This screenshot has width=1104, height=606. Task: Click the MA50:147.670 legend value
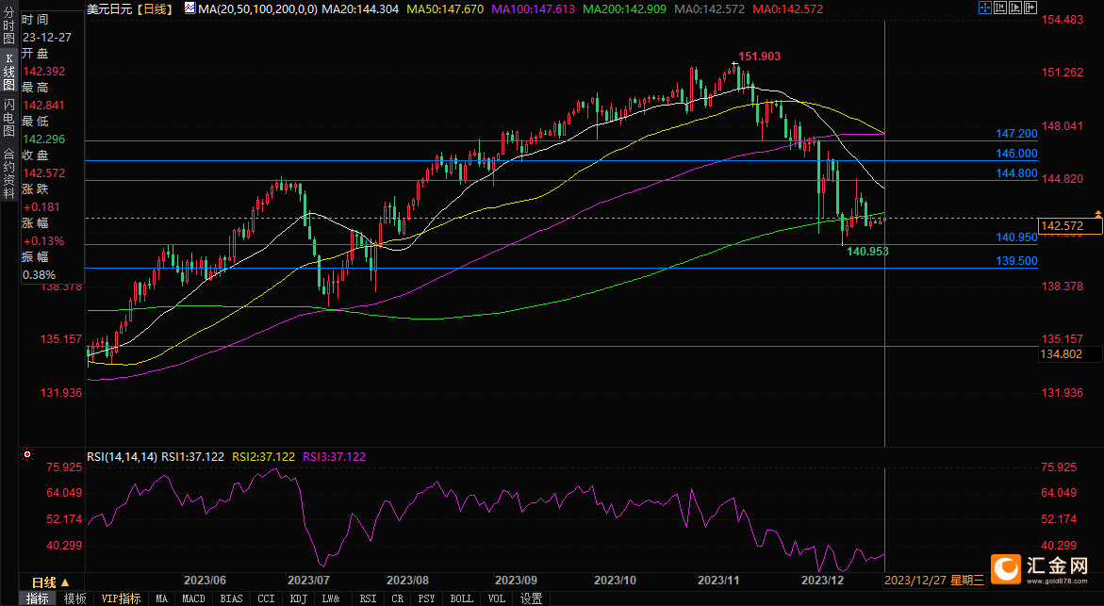click(x=444, y=9)
